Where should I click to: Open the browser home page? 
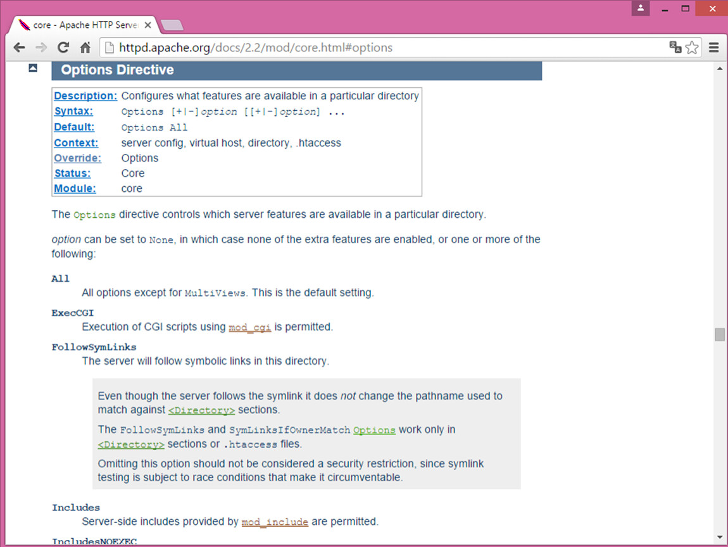[85, 47]
